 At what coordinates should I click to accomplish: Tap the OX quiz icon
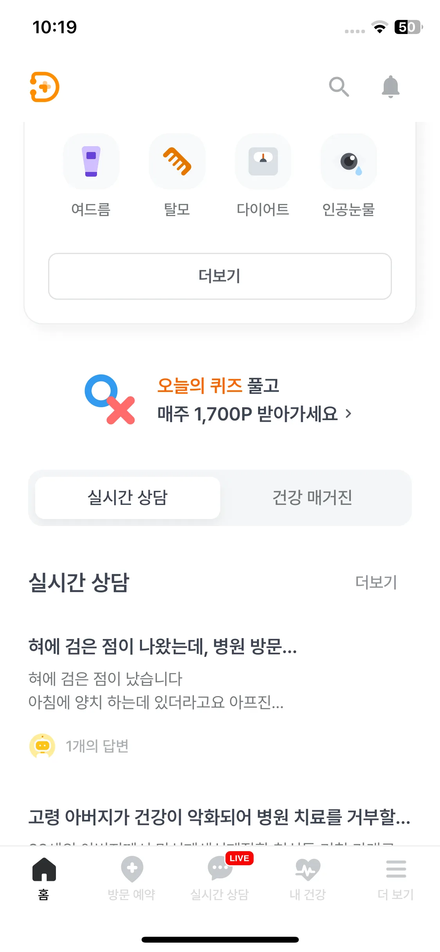pos(110,399)
